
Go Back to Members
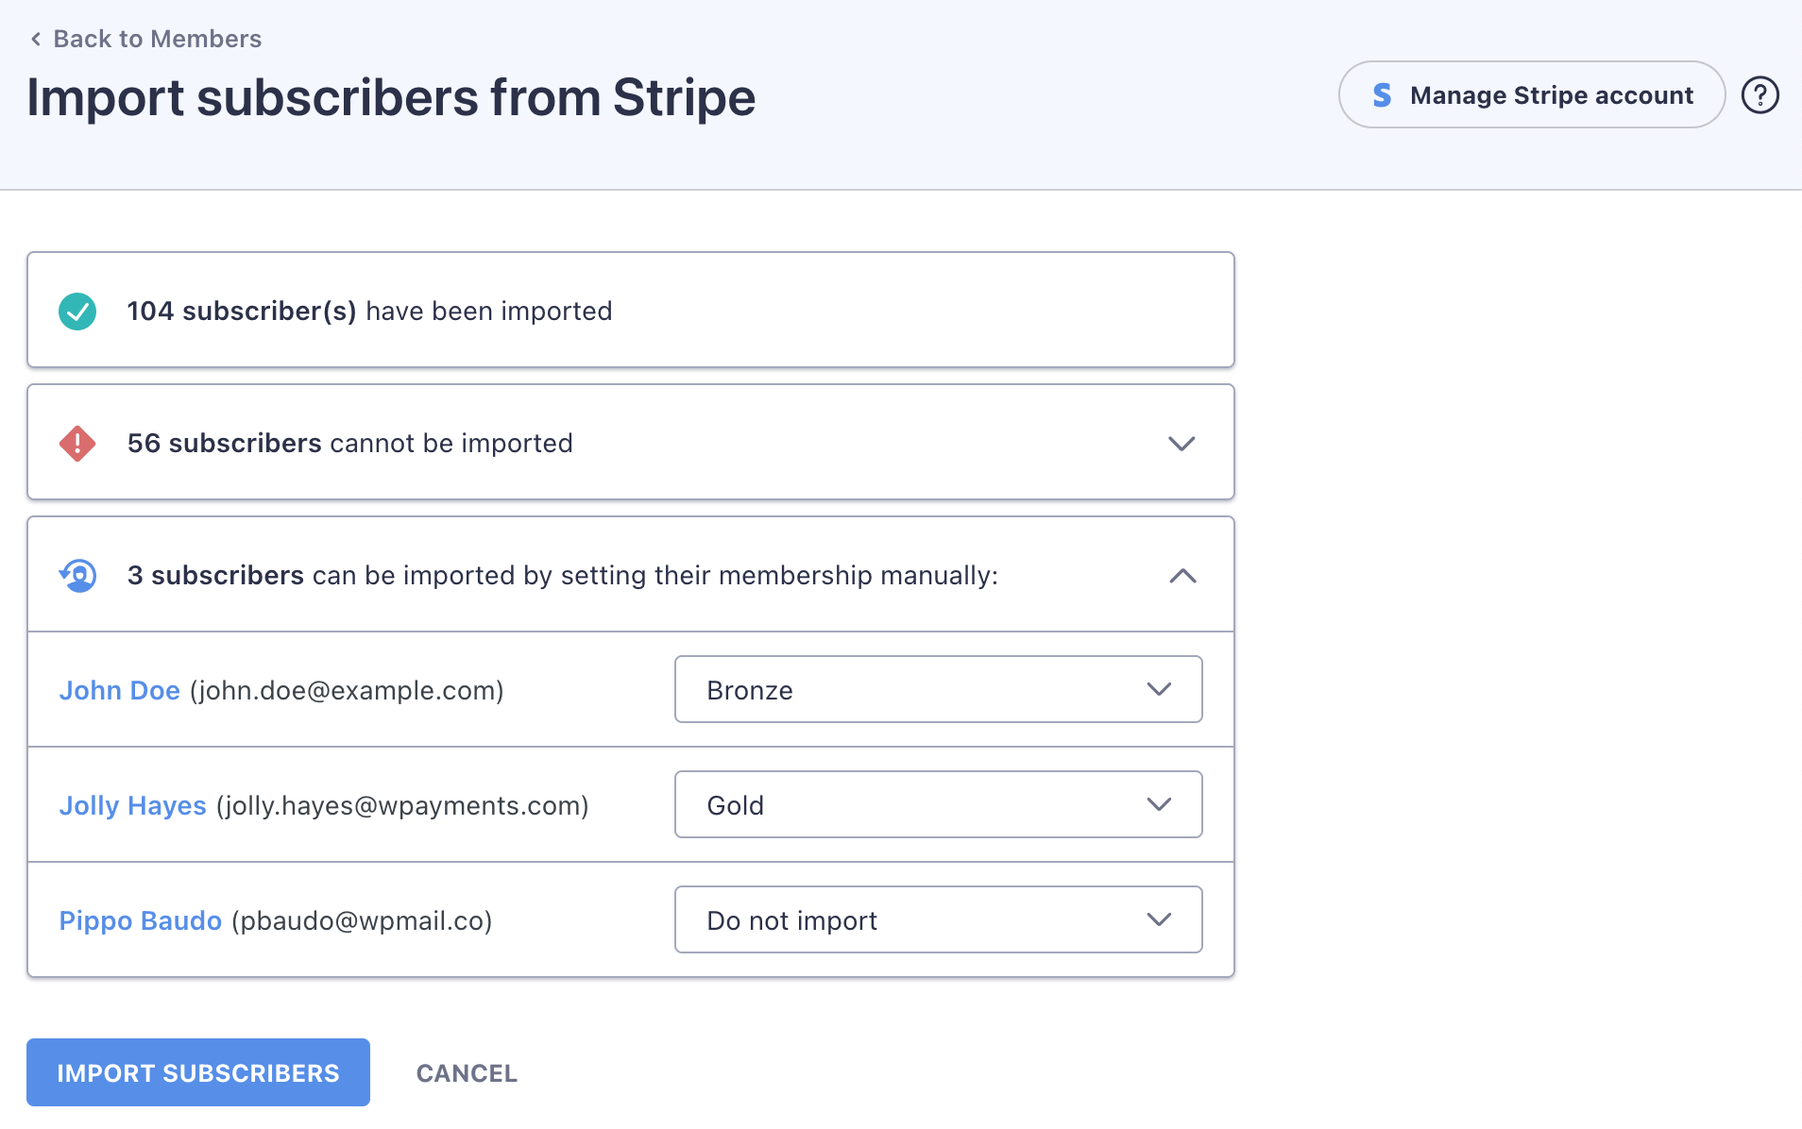[157, 39]
